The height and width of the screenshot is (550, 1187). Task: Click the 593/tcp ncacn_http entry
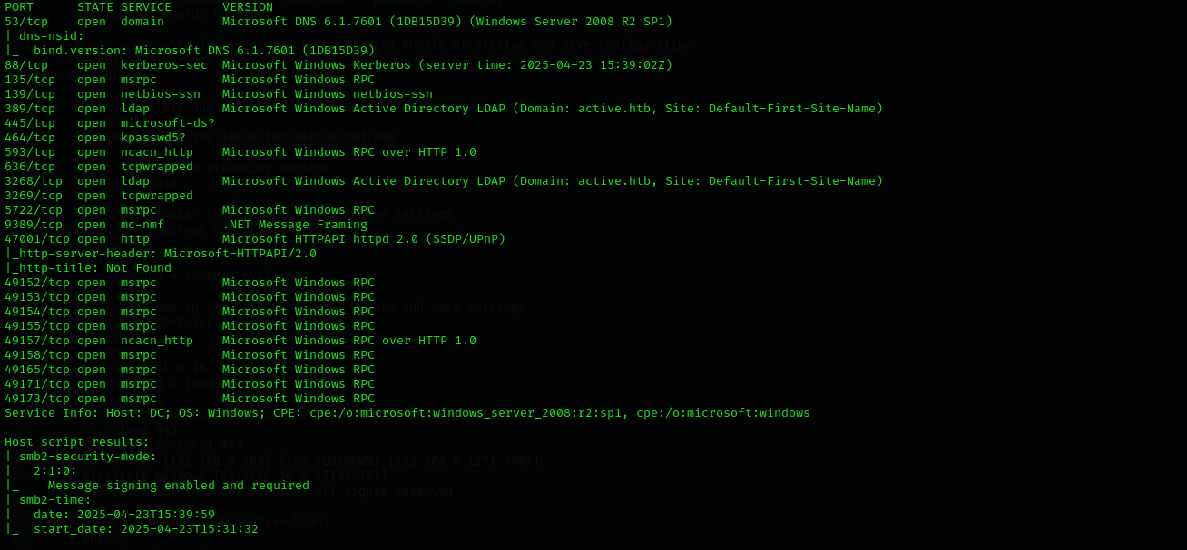click(x=240, y=152)
